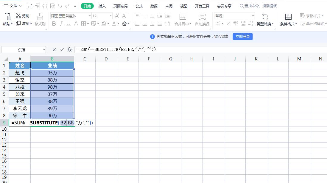
Task: Click the Redo arrow icon
Action: click(x=67, y=6)
